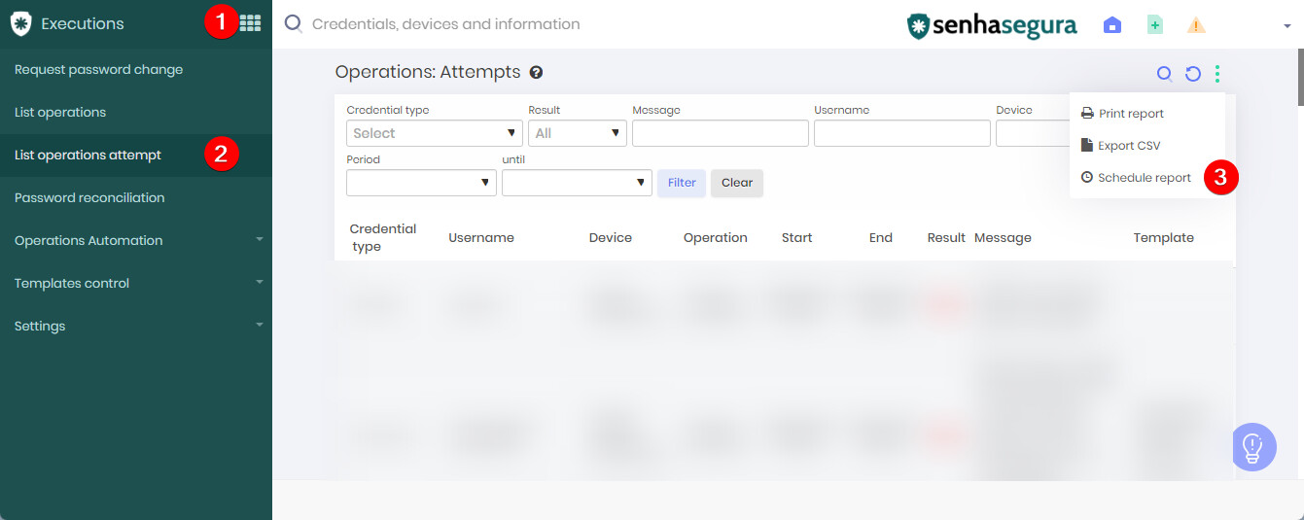Viewport: 1304px width, 520px height.
Task: Click the page vertical scrollbar
Action: [1299, 77]
